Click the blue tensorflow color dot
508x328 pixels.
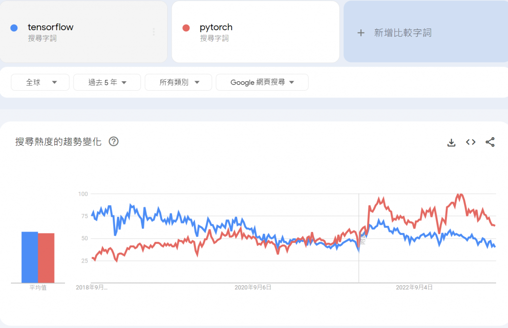pyautogui.click(x=14, y=28)
